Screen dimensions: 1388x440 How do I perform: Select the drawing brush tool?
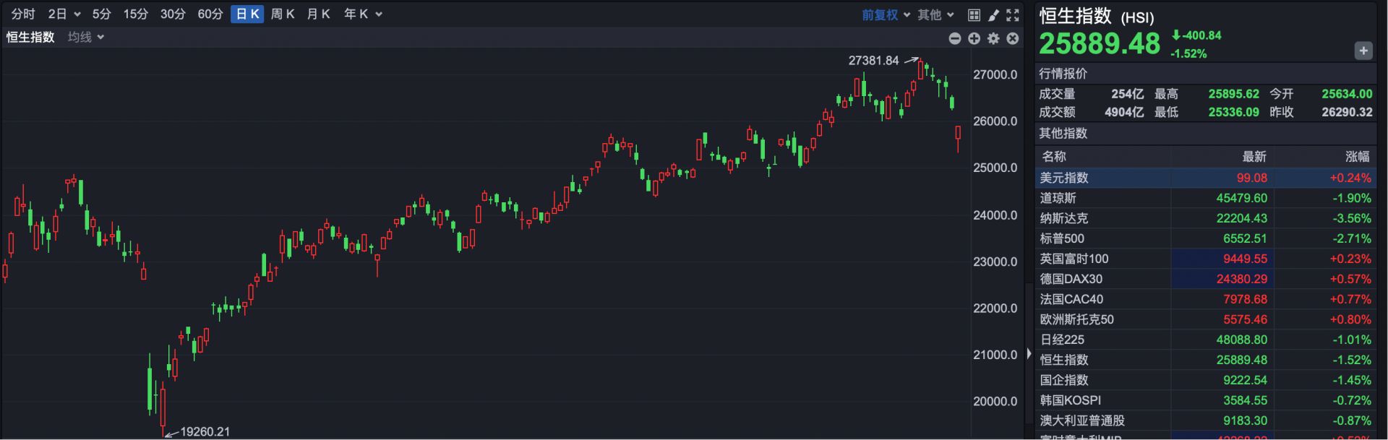tap(993, 14)
